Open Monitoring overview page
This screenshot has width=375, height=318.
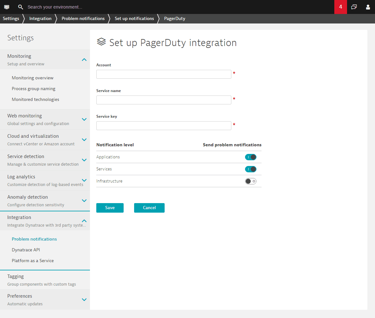click(32, 78)
